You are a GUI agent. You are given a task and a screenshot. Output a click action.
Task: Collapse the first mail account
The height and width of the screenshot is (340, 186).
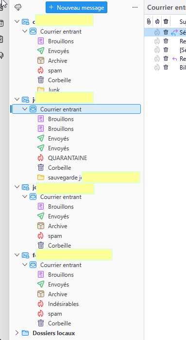pos(17,21)
